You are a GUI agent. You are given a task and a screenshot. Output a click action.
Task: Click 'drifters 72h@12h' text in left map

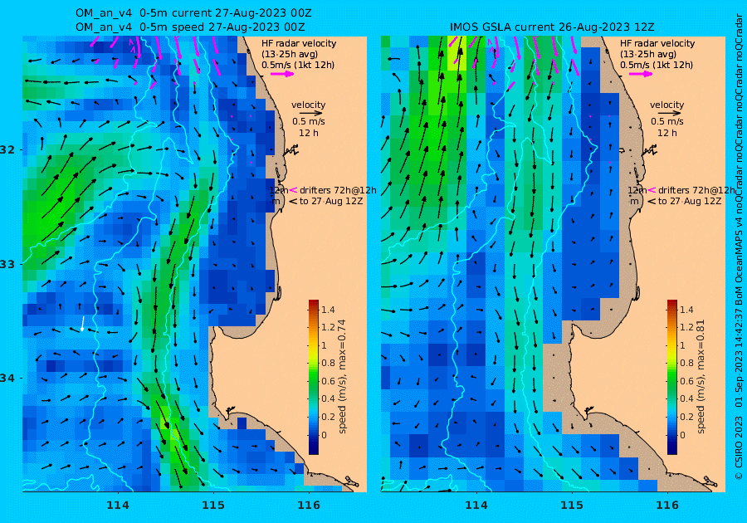(x=338, y=190)
